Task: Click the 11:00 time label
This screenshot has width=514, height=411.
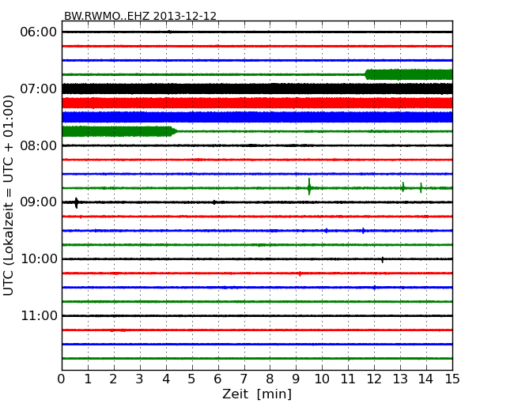Action: point(39,315)
